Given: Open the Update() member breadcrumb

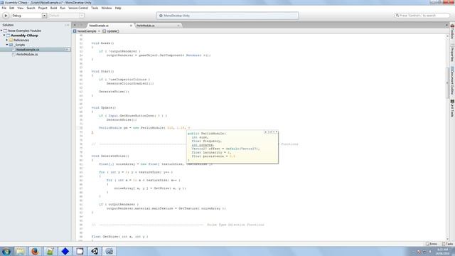Looking at the screenshot, I should tap(111, 31).
